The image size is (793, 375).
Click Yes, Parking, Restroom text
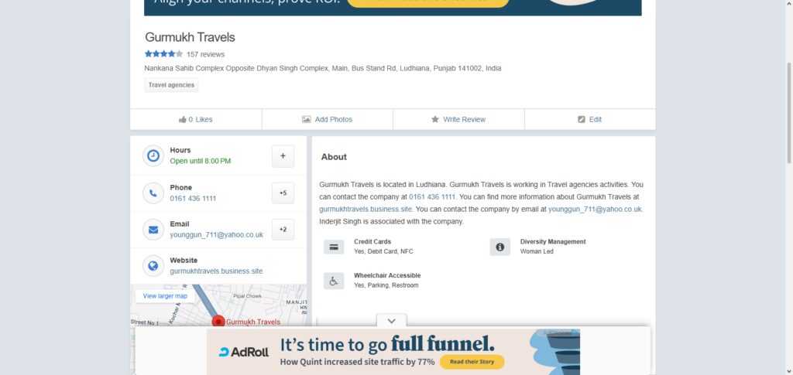[x=386, y=285]
